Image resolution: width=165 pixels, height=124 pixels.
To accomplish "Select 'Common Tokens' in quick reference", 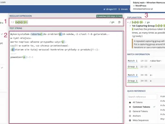I will [x=141, y=107].
